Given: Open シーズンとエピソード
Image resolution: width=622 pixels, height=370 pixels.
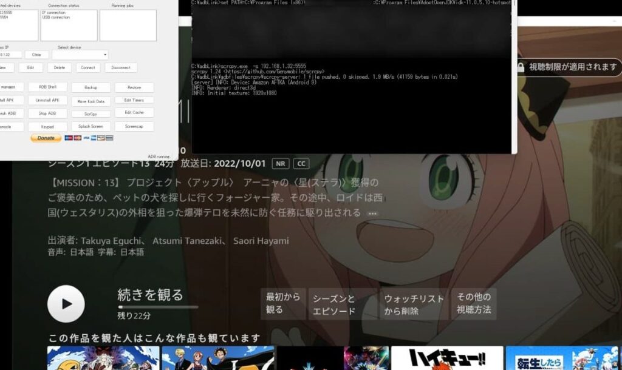Looking at the screenshot, I should point(343,303).
